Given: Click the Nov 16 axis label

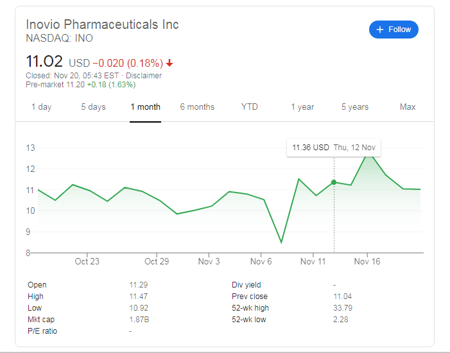Looking at the screenshot, I should (367, 261).
